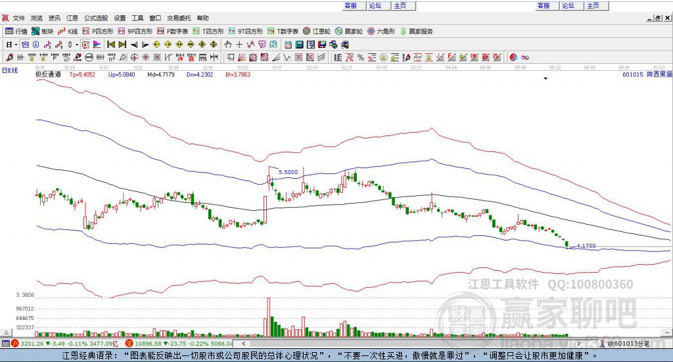
Task: Open the 公式选股 menu
Action: click(x=96, y=18)
